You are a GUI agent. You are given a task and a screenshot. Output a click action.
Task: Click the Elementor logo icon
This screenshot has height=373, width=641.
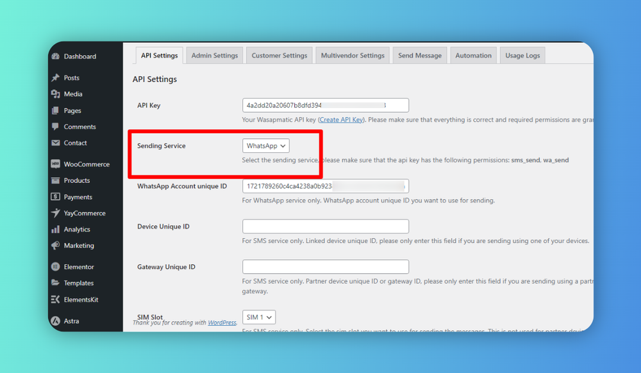[x=56, y=267]
